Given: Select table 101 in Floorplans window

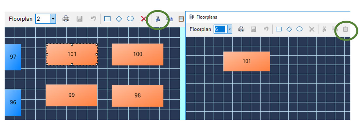Looking at the screenshot, I should click(x=246, y=61).
